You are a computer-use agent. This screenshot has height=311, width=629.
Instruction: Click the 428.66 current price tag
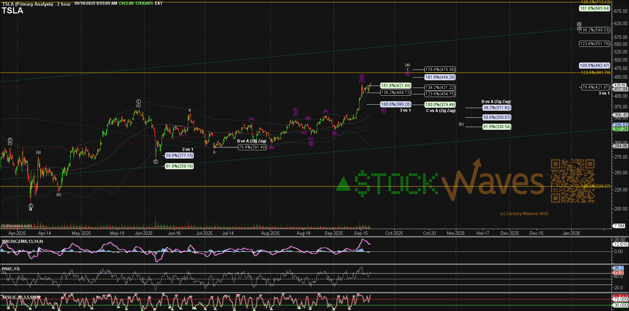coord(620,85)
